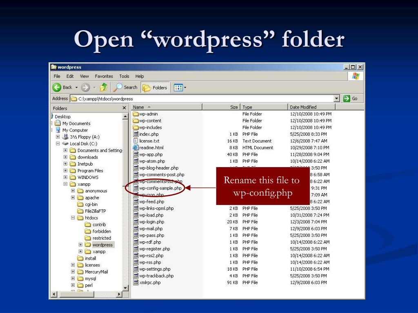The width and height of the screenshot is (418, 313).
Task: Sort by the Name column header
Action: (167, 107)
